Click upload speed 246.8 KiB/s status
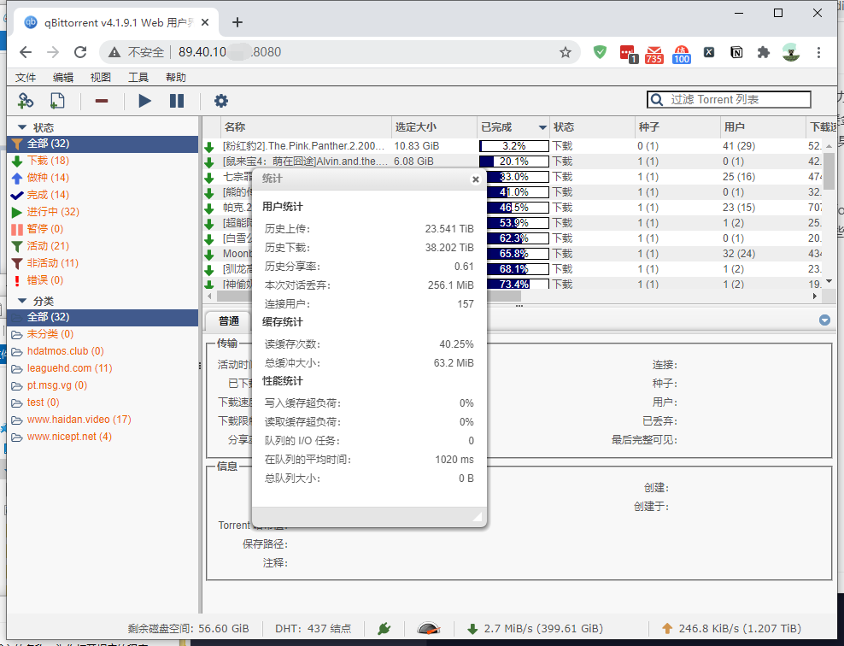 pyautogui.click(x=732, y=628)
